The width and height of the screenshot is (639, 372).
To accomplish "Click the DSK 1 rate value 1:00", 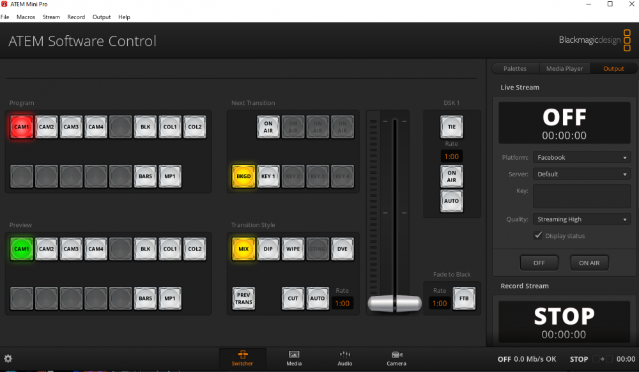I will [x=452, y=157].
